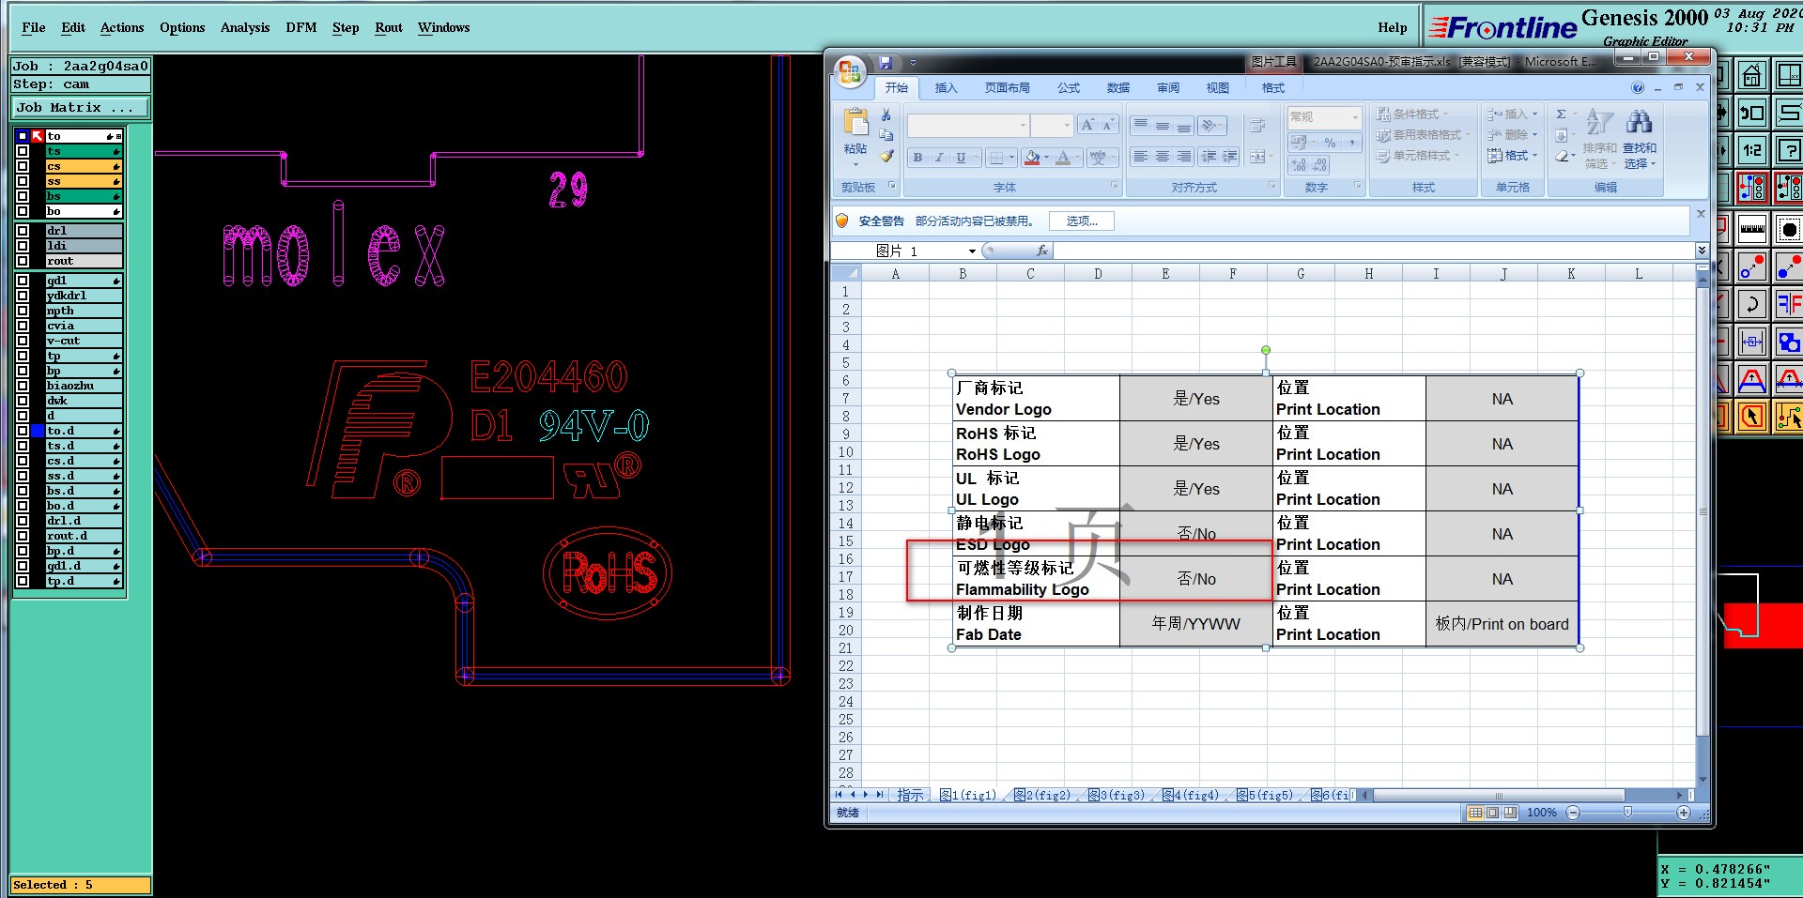Expand the formula bar chevron
This screenshot has height=898, width=1803.
[1702, 251]
